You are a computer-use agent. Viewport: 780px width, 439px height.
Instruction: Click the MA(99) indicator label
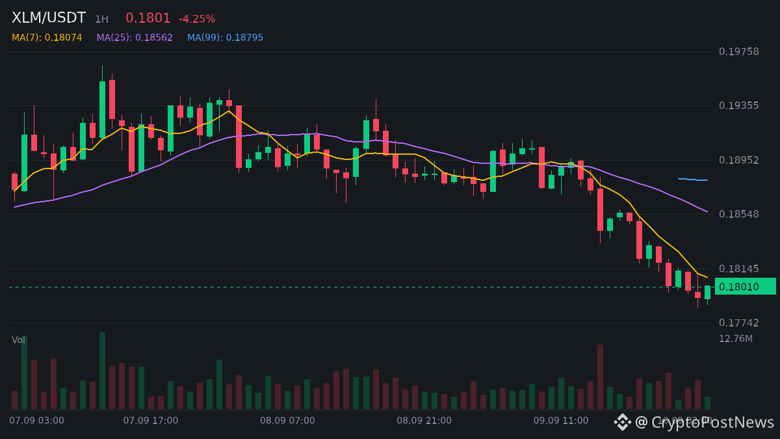point(226,38)
